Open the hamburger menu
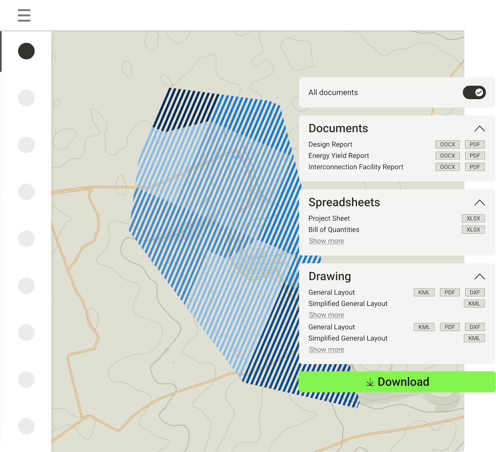 (x=24, y=15)
